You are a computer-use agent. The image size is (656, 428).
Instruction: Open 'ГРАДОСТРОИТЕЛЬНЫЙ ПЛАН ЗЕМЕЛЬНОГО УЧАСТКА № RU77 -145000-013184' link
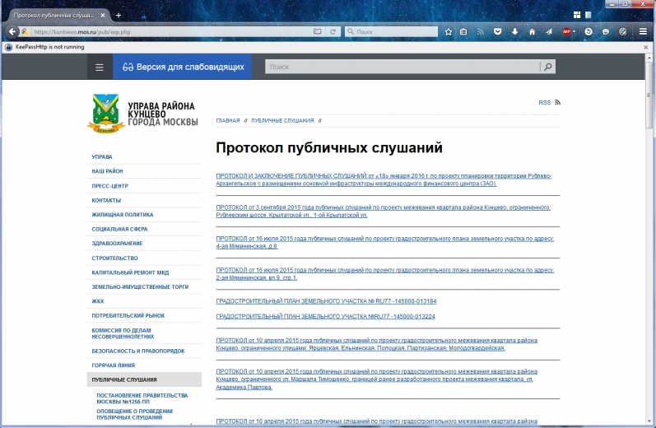coord(326,301)
